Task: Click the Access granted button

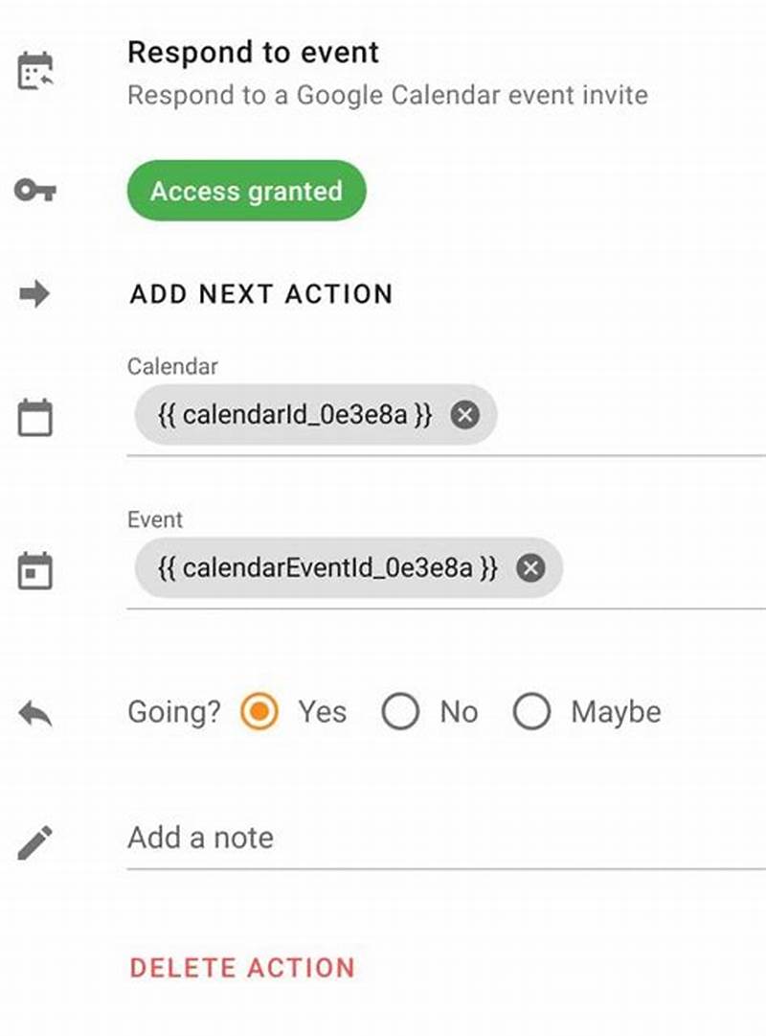Action: (245, 190)
